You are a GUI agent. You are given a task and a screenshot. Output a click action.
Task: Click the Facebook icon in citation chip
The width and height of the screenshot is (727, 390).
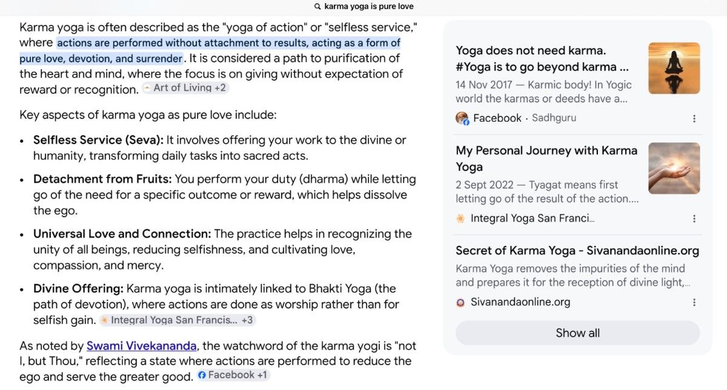point(202,375)
